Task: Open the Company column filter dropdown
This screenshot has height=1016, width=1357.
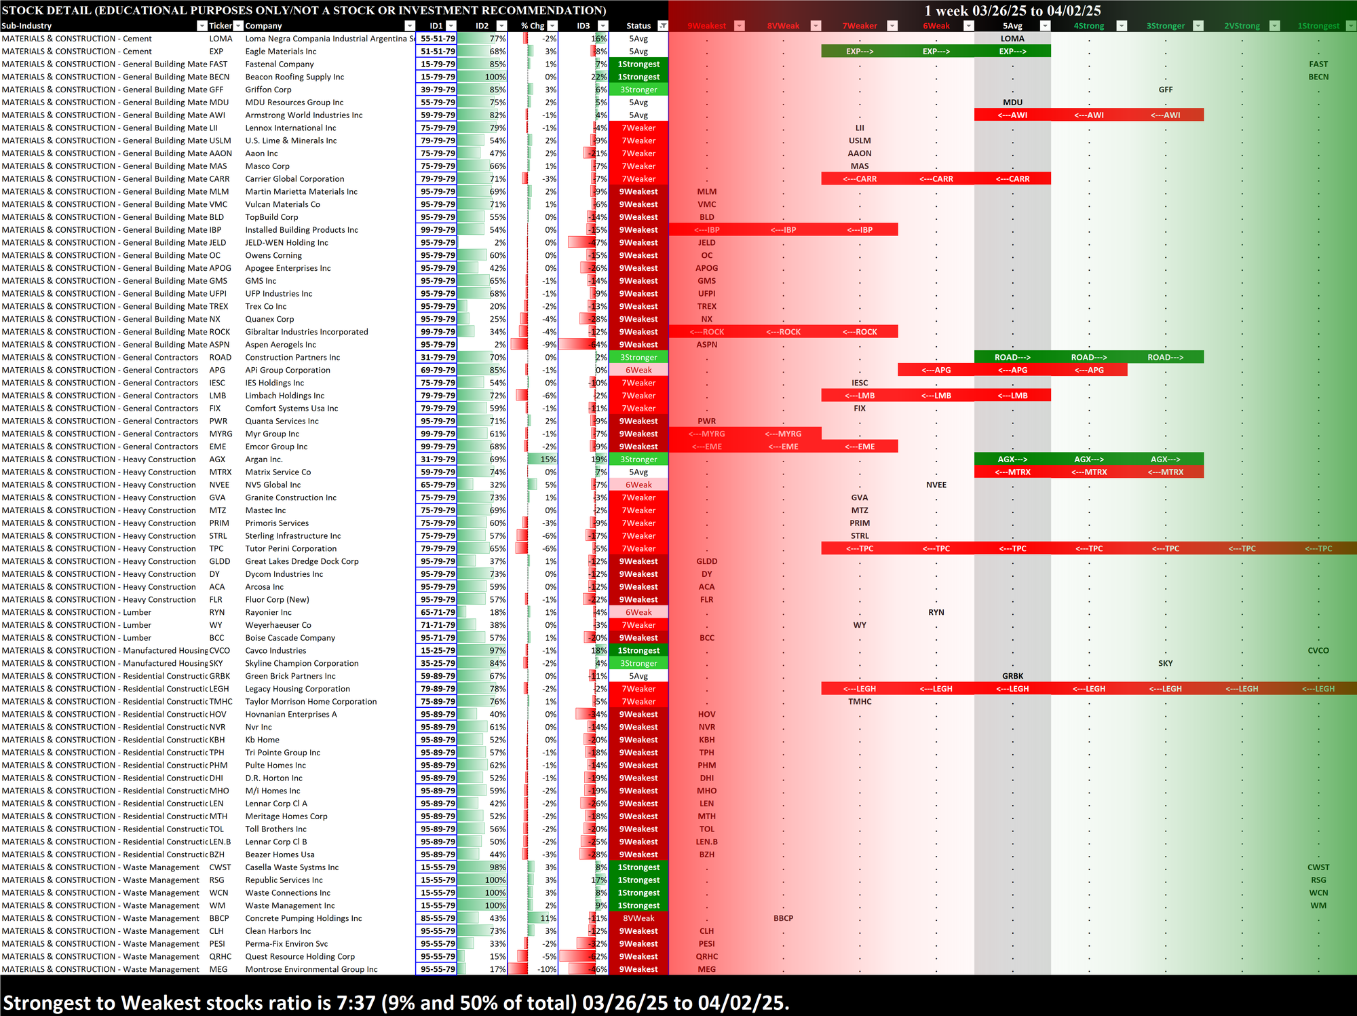Action: (x=409, y=26)
